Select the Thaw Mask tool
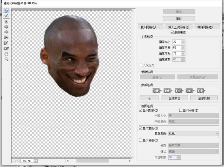 click(x=6, y=49)
